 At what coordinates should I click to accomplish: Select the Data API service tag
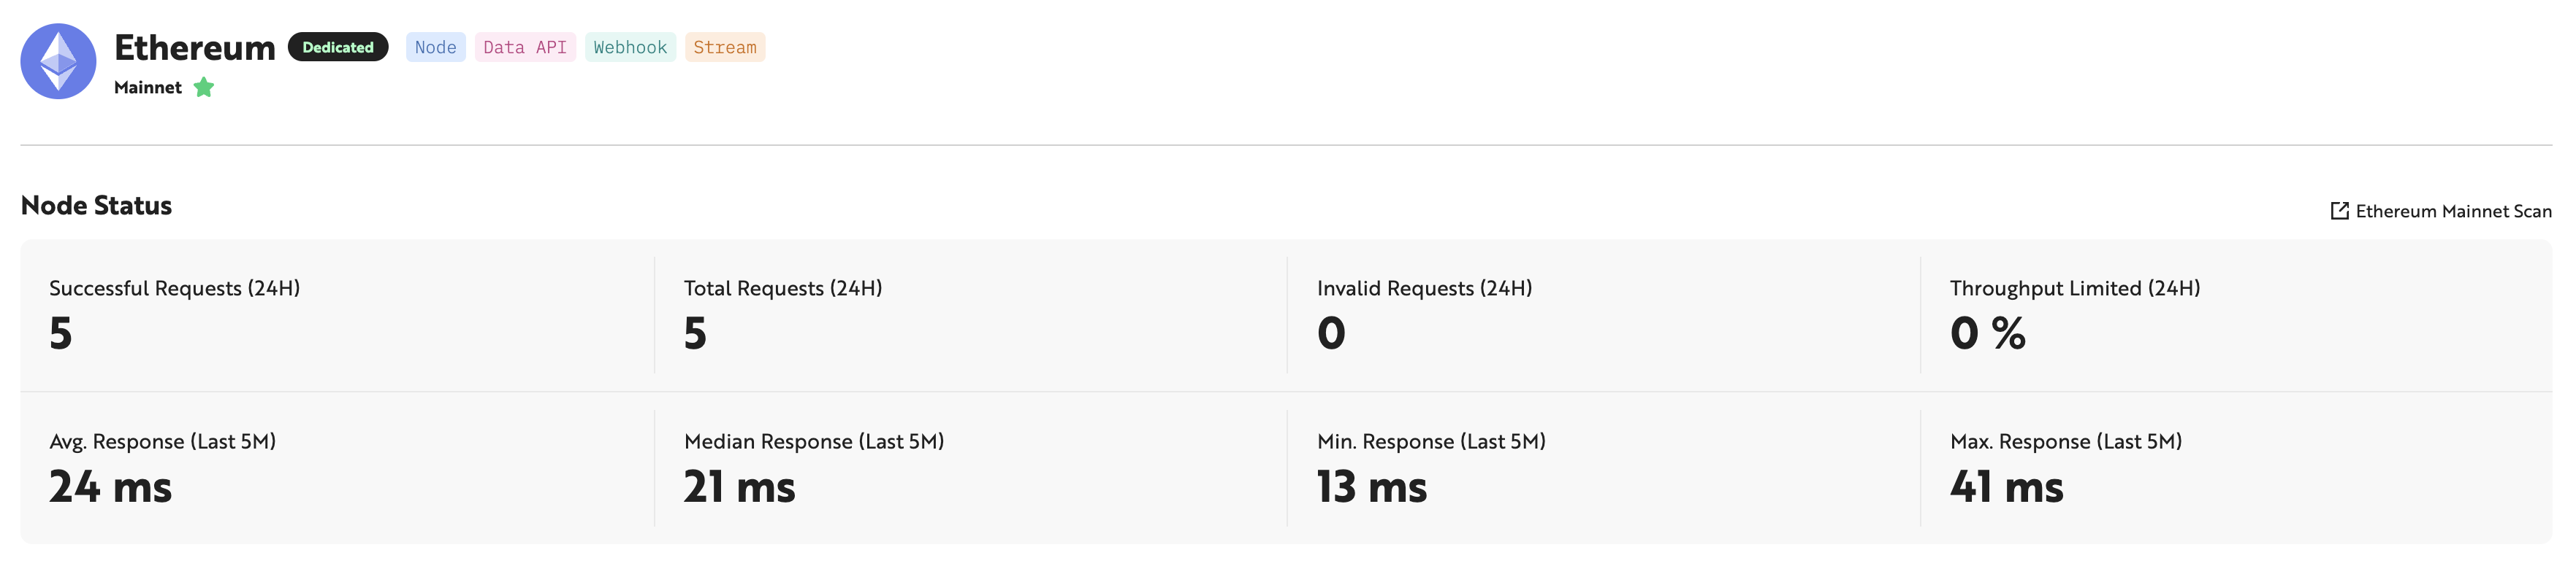[x=524, y=47]
